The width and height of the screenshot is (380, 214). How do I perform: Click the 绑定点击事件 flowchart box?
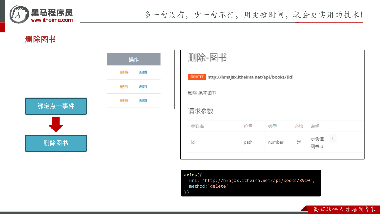point(56,106)
